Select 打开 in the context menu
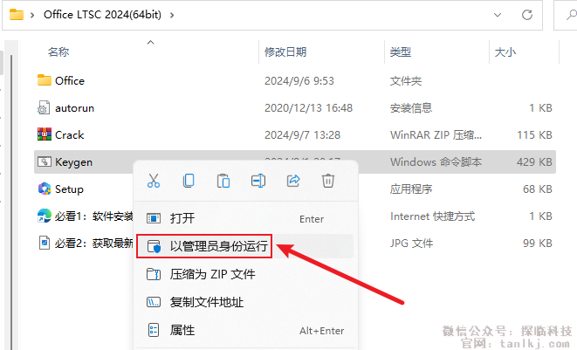 (x=244, y=218)
